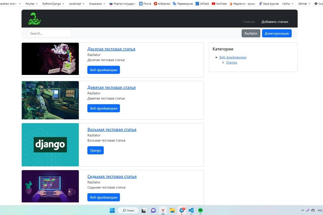Viewport: 323px width, 215px height.
Task: Open Django subcategory in Категории sidebar
Action: (x=232, y=63)
